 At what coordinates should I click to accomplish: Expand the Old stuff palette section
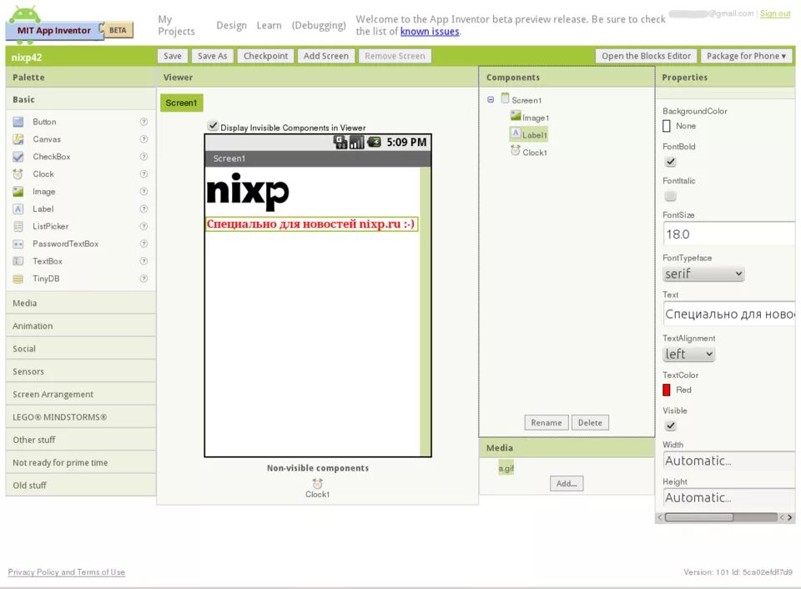81,486
